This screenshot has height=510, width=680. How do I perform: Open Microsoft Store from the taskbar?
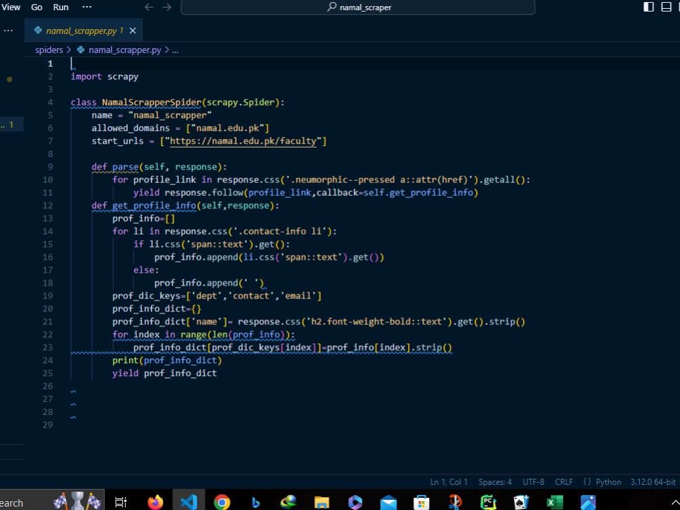(421, 503)
